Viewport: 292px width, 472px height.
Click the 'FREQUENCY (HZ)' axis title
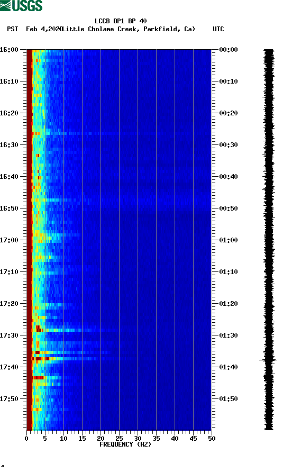click(x=125, y=444)
